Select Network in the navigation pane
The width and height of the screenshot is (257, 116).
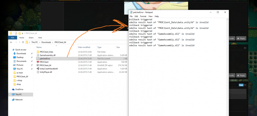point(19,100)
